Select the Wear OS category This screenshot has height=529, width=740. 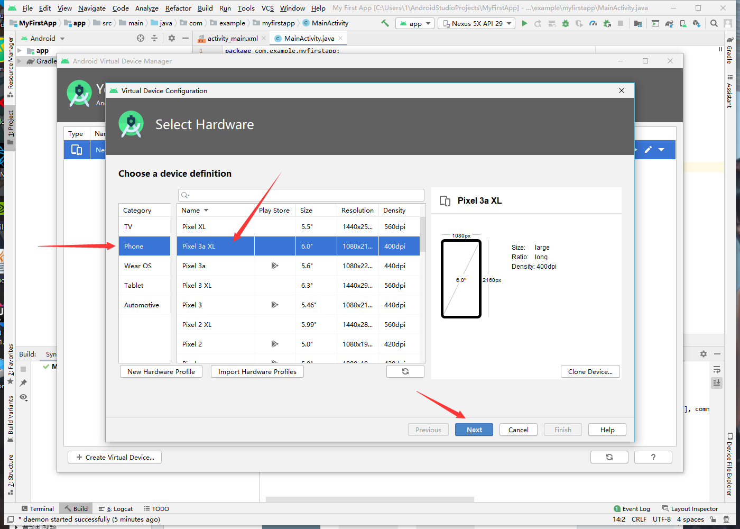145,266
